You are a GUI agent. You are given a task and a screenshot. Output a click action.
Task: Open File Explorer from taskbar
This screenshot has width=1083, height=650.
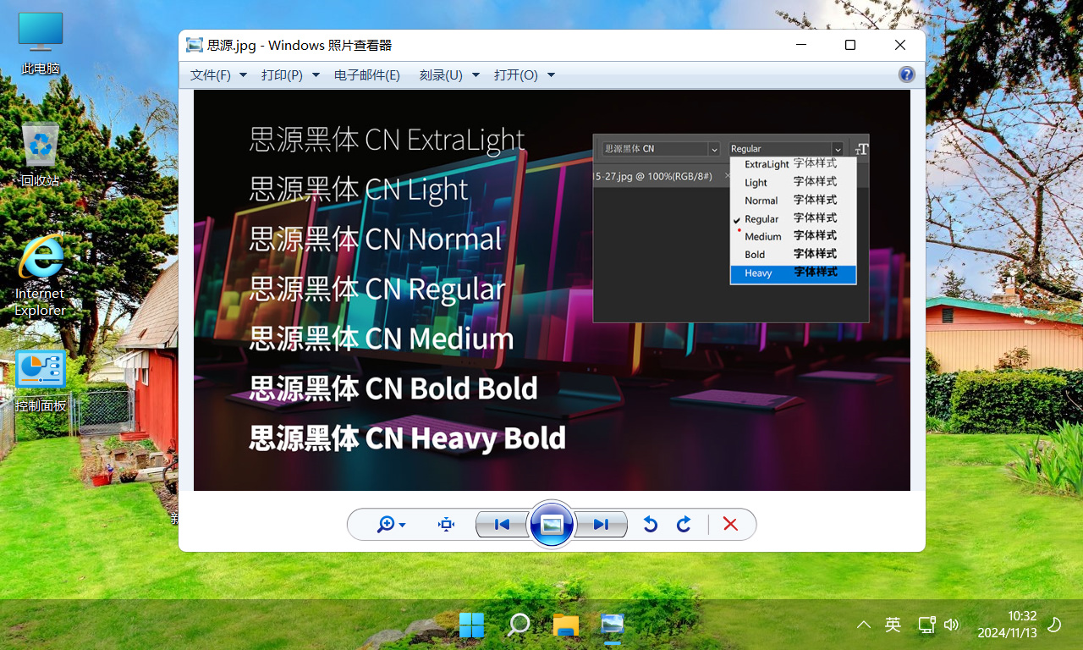coord(565,625)
